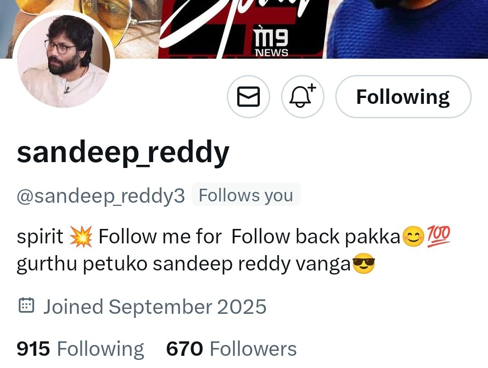The image size is (488, 368).
Task: Open the 915 Following list
Action: point(80,349)
